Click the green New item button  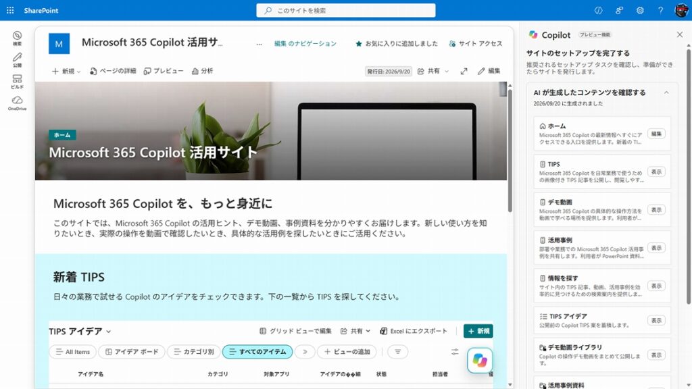tap(478, 331)
